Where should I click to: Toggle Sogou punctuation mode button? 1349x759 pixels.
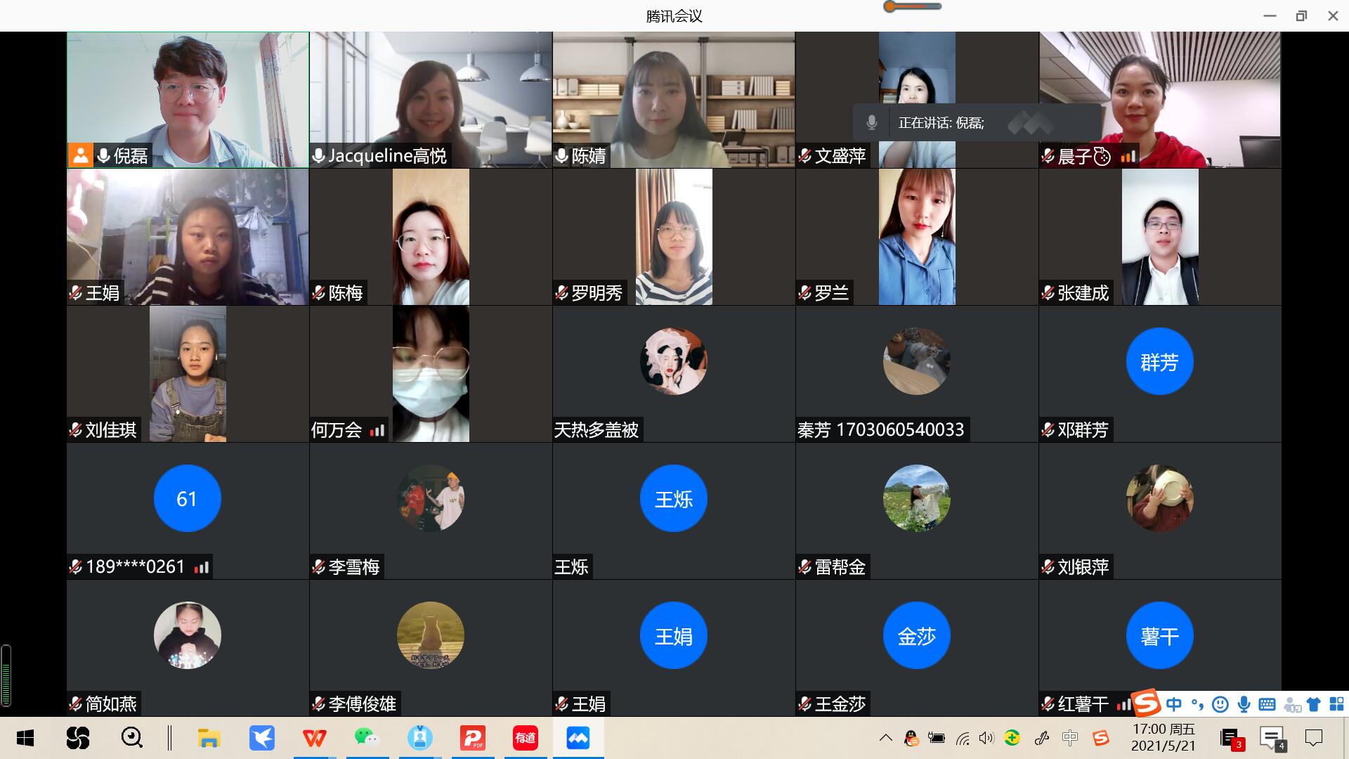click(x=1197, y=703)
